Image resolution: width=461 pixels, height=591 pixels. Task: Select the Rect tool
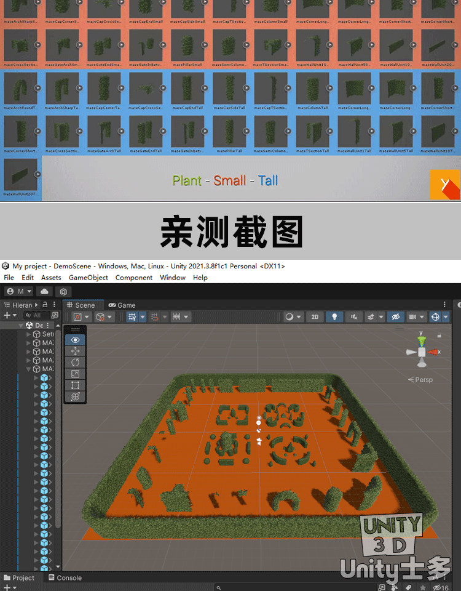pyautogui.click(x=75, y=385)
